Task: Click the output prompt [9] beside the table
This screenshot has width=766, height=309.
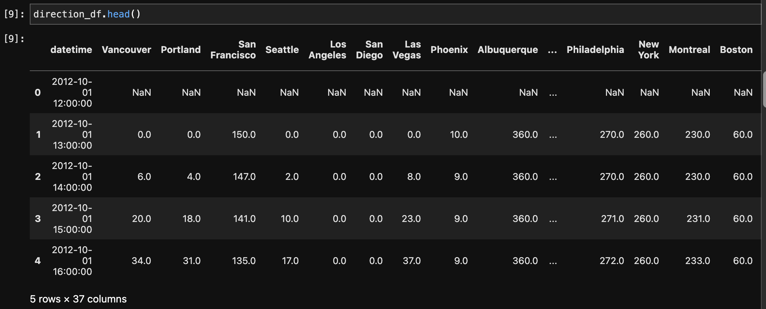Action: [x=14, y=38]
